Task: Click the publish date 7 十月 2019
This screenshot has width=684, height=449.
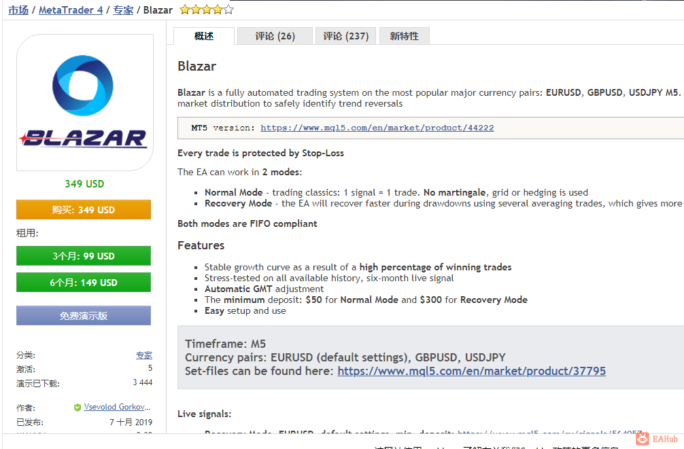Action: 131,422
